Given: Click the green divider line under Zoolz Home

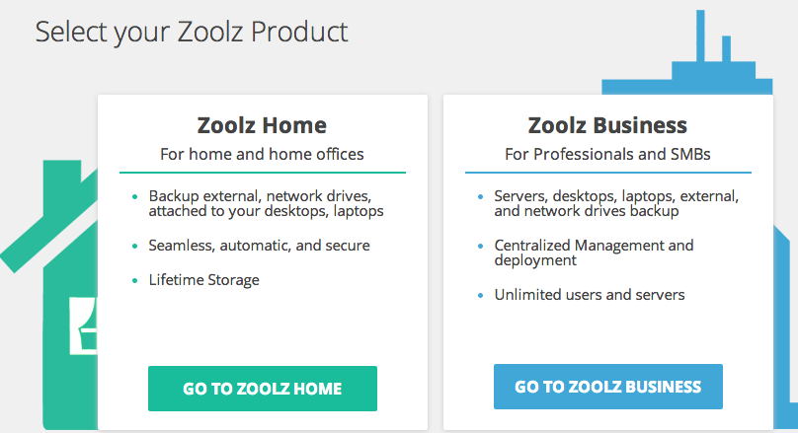Looking at the screenshot, I should 263,173.
